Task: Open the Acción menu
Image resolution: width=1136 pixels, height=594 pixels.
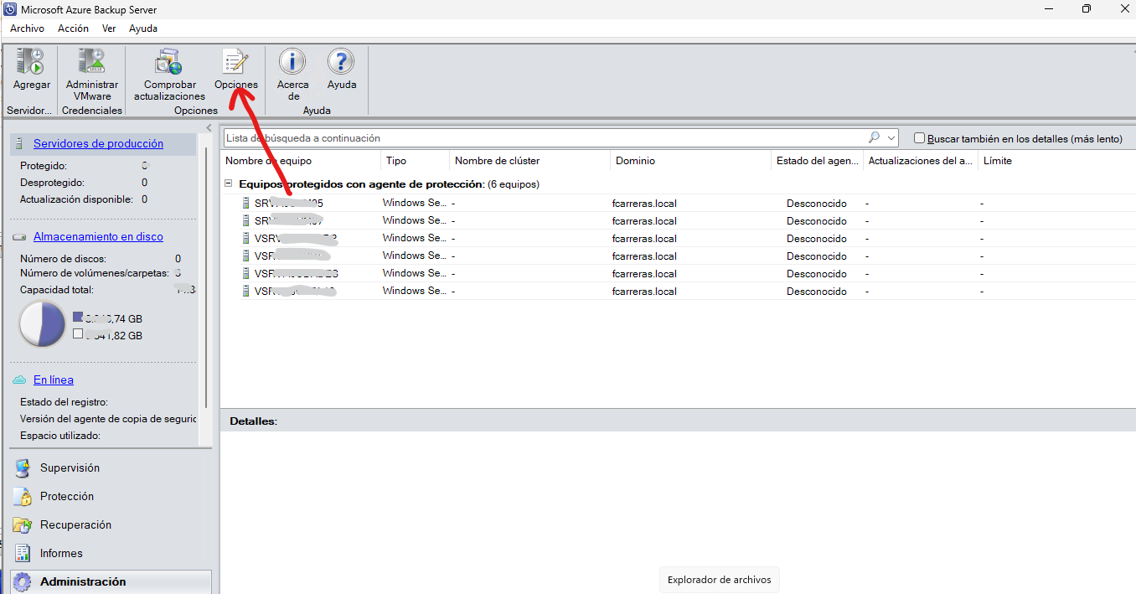Action: pyautogui.click(x=73, y=28)
